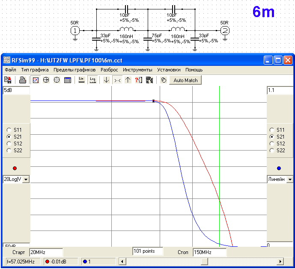Click the RFSim99 title bar icon
295x269 pixels.
pos(6,60)
